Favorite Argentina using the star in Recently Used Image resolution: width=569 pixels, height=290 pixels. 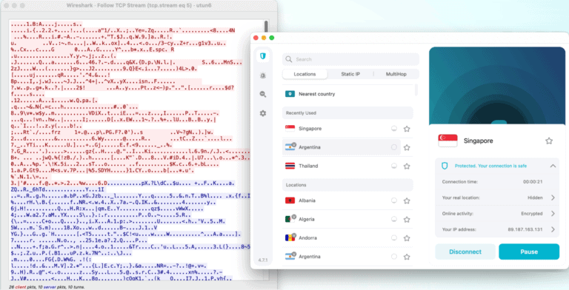407,147
